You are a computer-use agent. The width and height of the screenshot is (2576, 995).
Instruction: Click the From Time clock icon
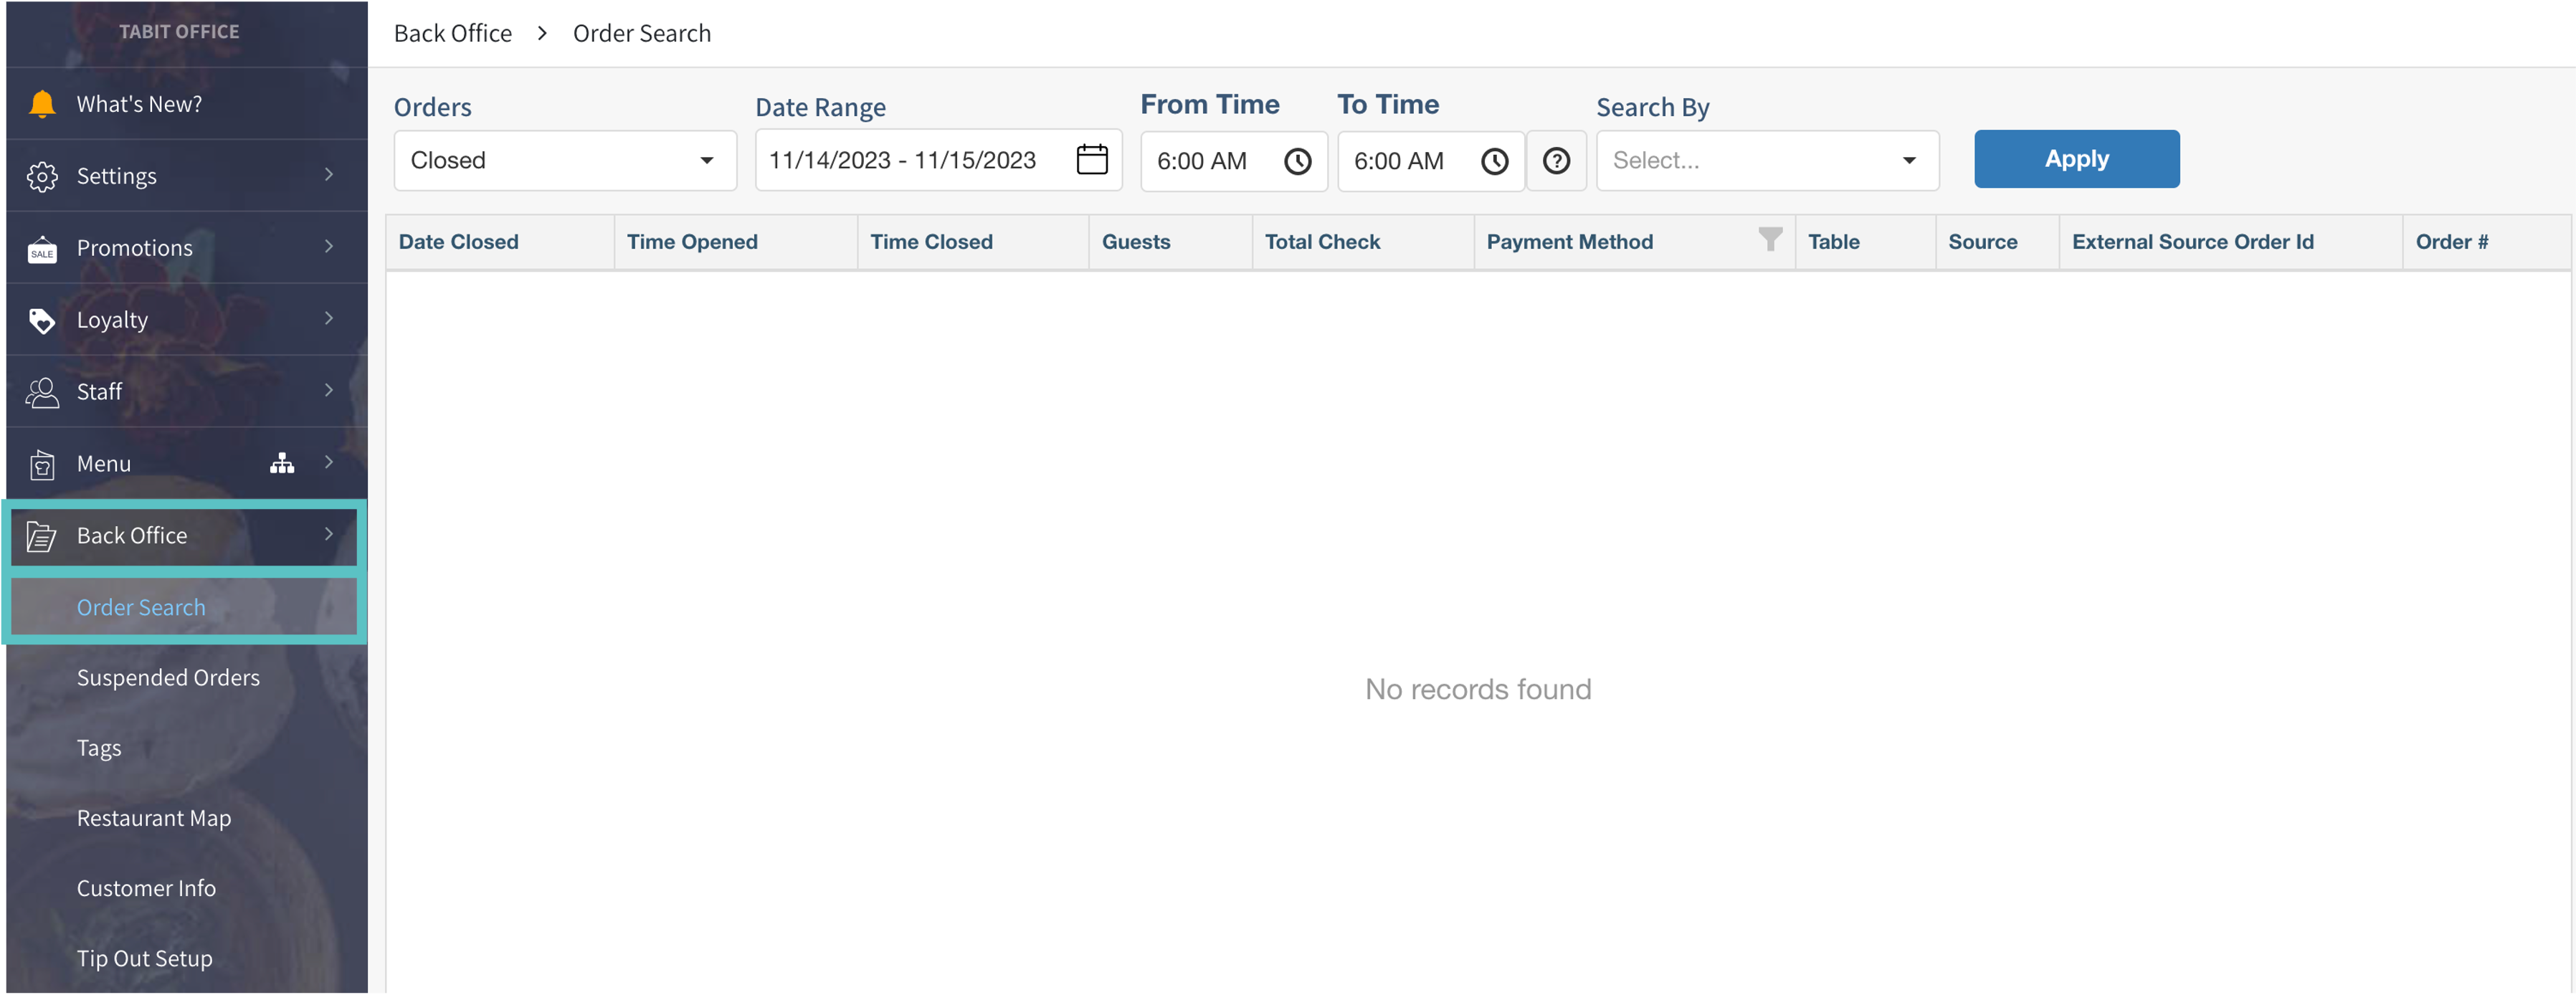click(1297, 161)
